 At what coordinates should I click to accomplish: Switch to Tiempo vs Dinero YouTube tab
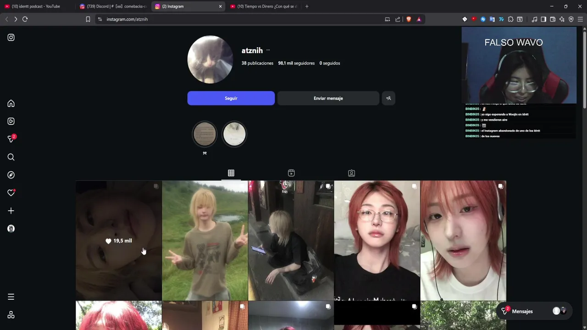click(264, 6)
